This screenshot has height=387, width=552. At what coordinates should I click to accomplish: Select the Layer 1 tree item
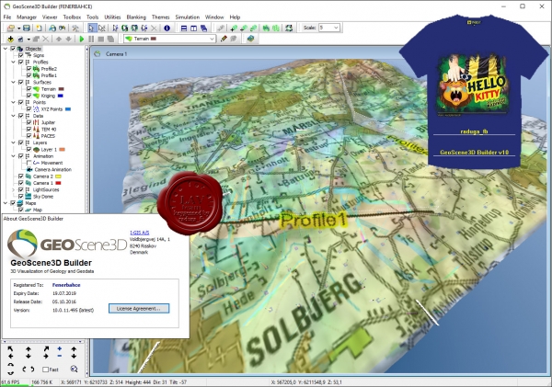tap(49, 150)
